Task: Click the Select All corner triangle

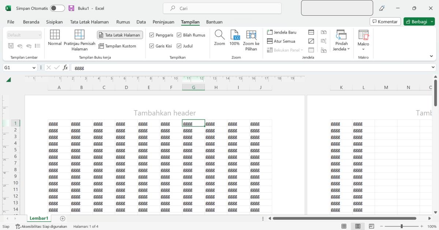Action: [x=8, y=79]
